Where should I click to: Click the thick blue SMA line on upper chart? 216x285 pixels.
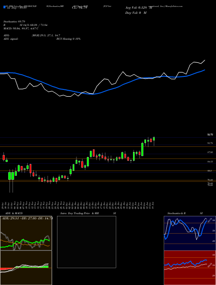[x=102, y=92]
